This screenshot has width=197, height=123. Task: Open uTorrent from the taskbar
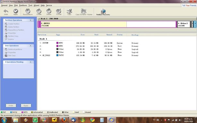pos(35,120)
